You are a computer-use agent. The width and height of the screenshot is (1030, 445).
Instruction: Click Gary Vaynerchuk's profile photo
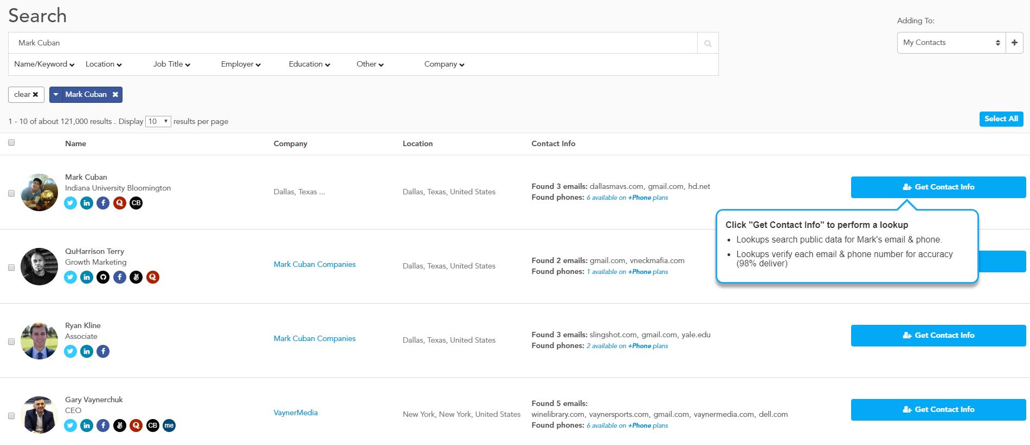(x=39, y=415)
